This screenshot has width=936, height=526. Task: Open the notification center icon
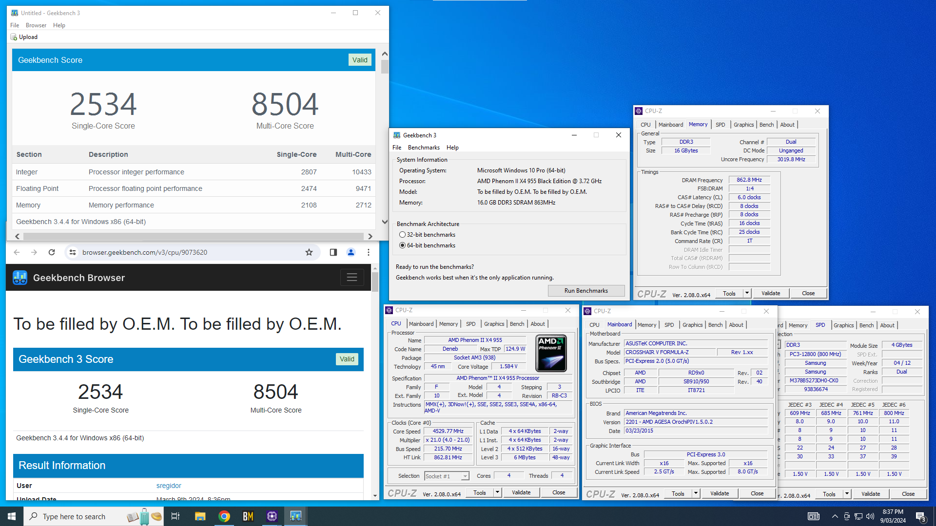(x=920, y=516)
